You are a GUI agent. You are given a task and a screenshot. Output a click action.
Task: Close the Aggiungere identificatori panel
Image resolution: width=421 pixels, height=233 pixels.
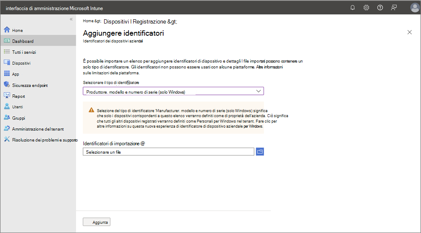(410, 32)
